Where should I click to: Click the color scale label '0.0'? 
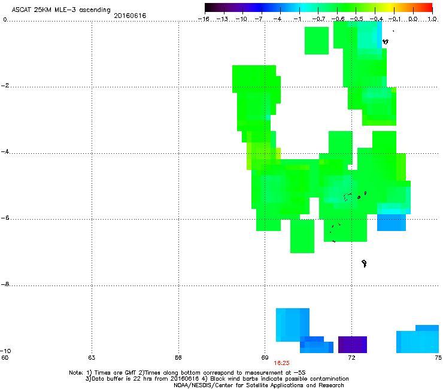tap(413, 19)
